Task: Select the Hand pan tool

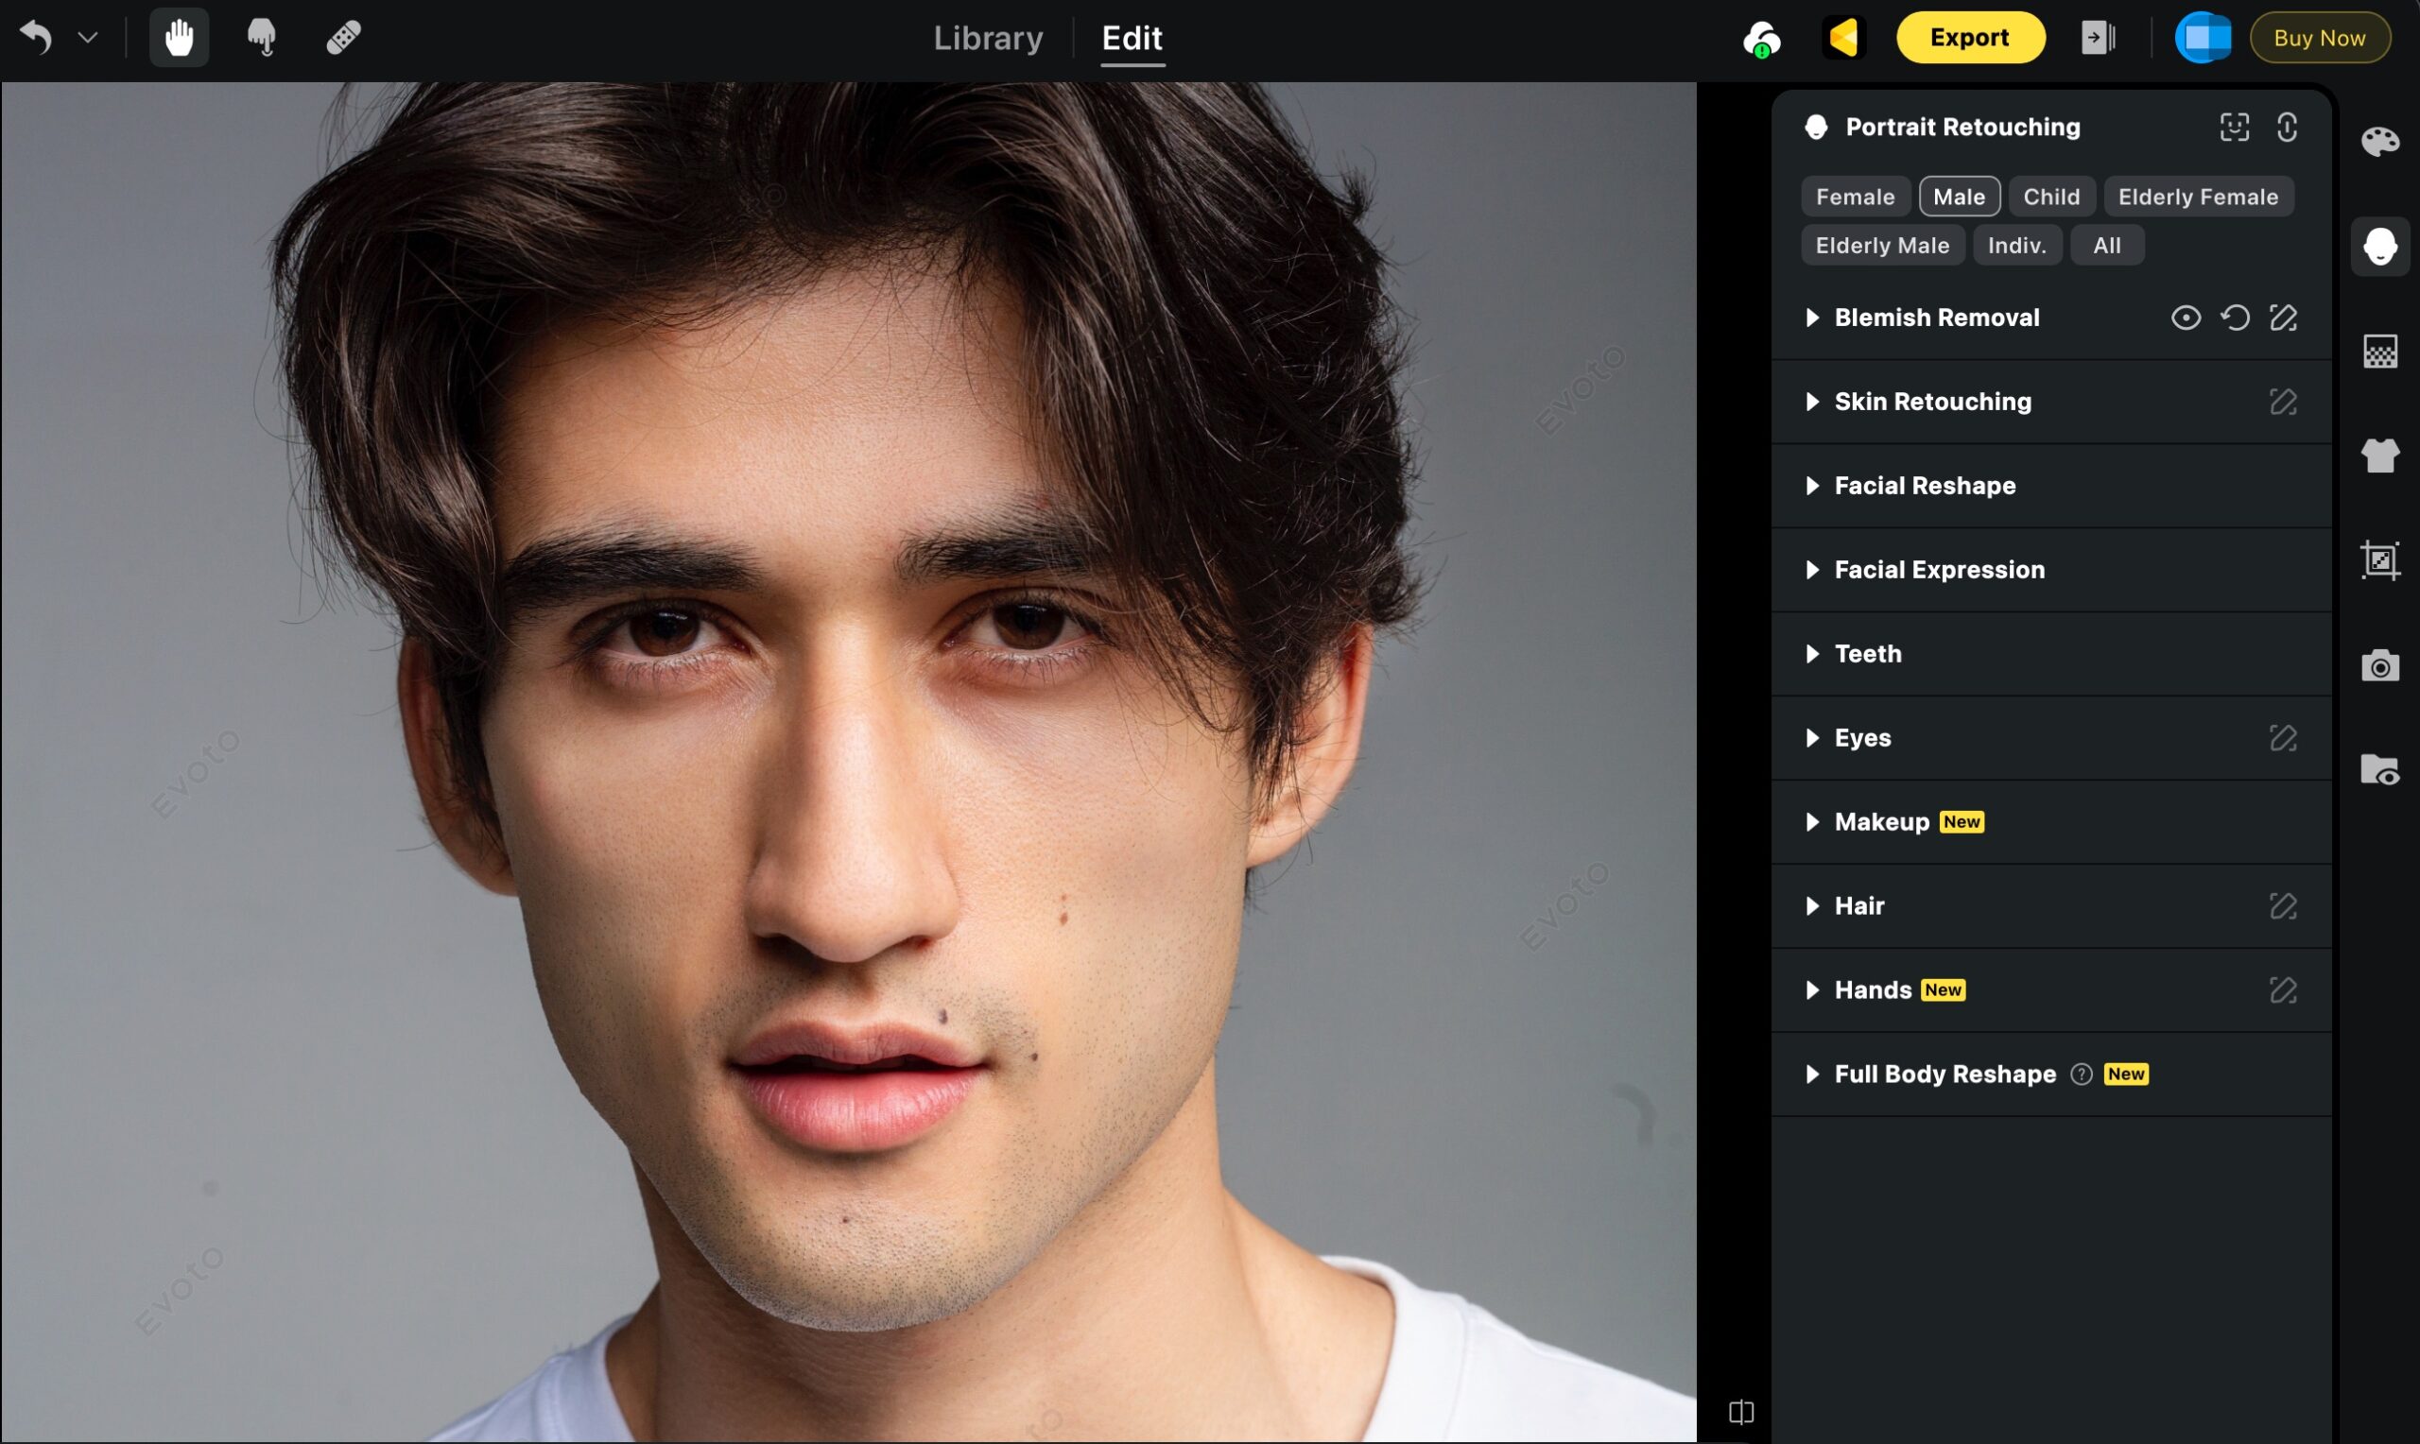Action: (179, 38)
